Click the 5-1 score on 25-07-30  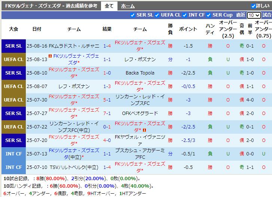pyautogui.click(x=107, y=100)
